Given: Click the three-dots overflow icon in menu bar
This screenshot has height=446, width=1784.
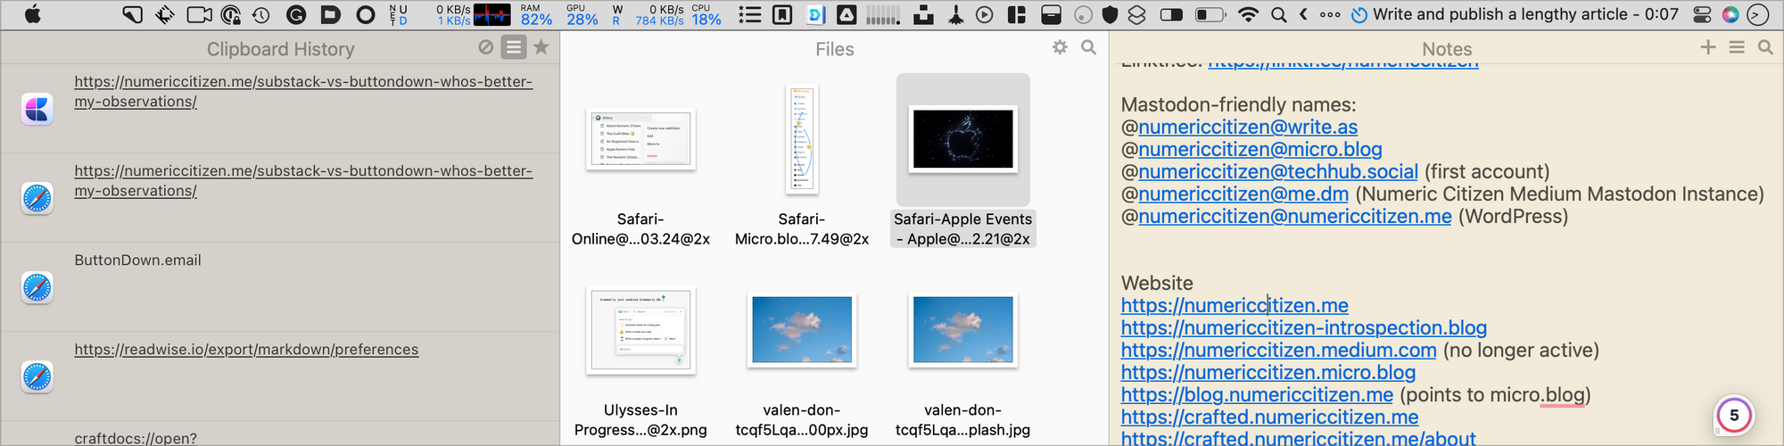Looking at the screenshot, I should coord(1330,14).
